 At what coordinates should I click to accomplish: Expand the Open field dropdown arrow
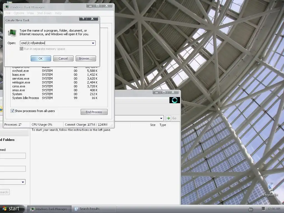(93, 43)
